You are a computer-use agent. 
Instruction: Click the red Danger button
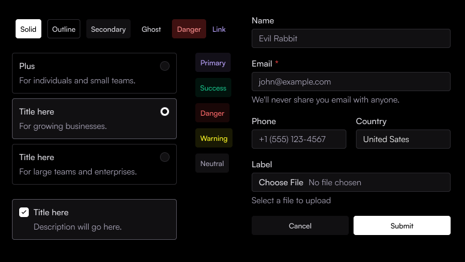[x=189, y=29]
